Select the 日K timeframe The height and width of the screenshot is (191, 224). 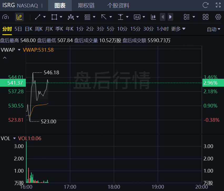(x=28, y=29)
